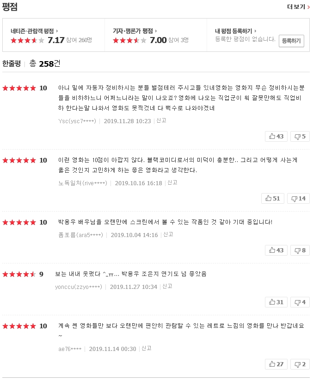Like the ae76**** review (27)
The width and height of the screenshot is (313, 382).
click(x=276, y=364)
